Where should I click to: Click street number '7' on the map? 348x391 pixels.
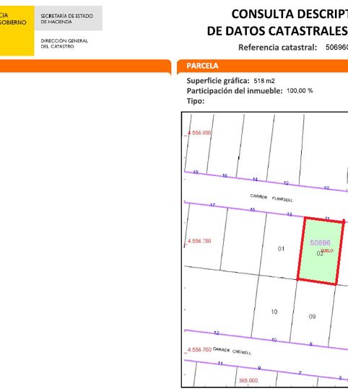(x=300, y=373)
